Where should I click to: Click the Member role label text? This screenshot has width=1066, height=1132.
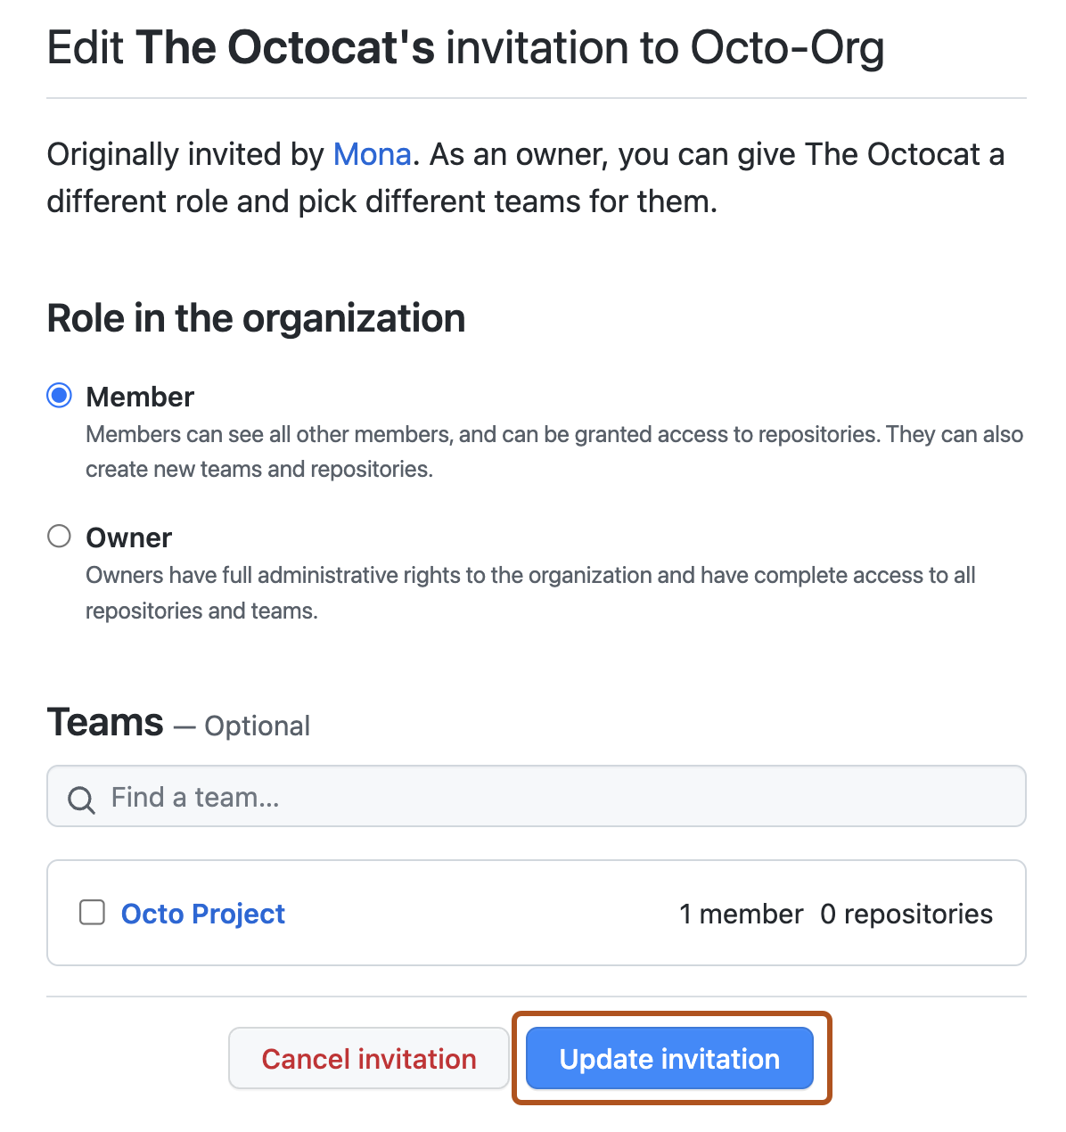pyautogui.click(x=140, y=397)
